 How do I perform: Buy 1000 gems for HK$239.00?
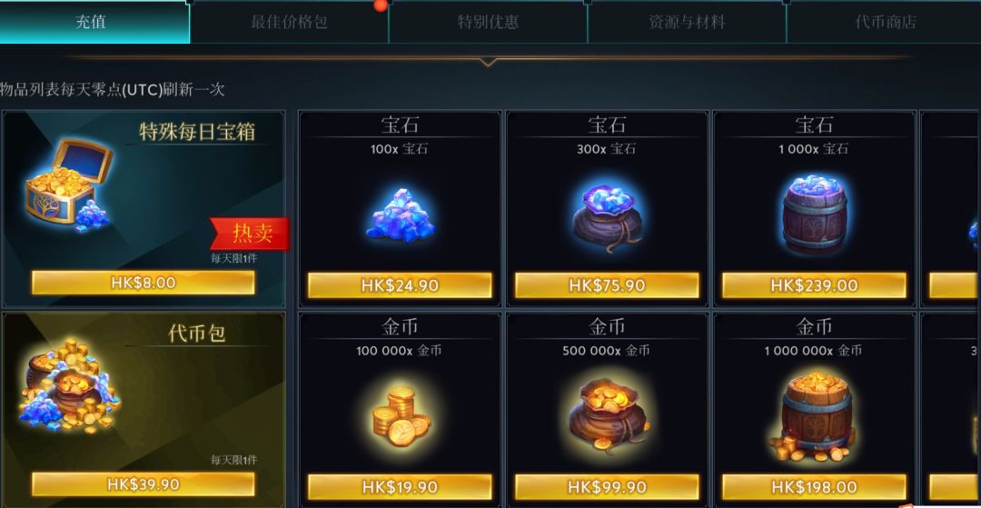pyautogui.click(x=814, y=285)
